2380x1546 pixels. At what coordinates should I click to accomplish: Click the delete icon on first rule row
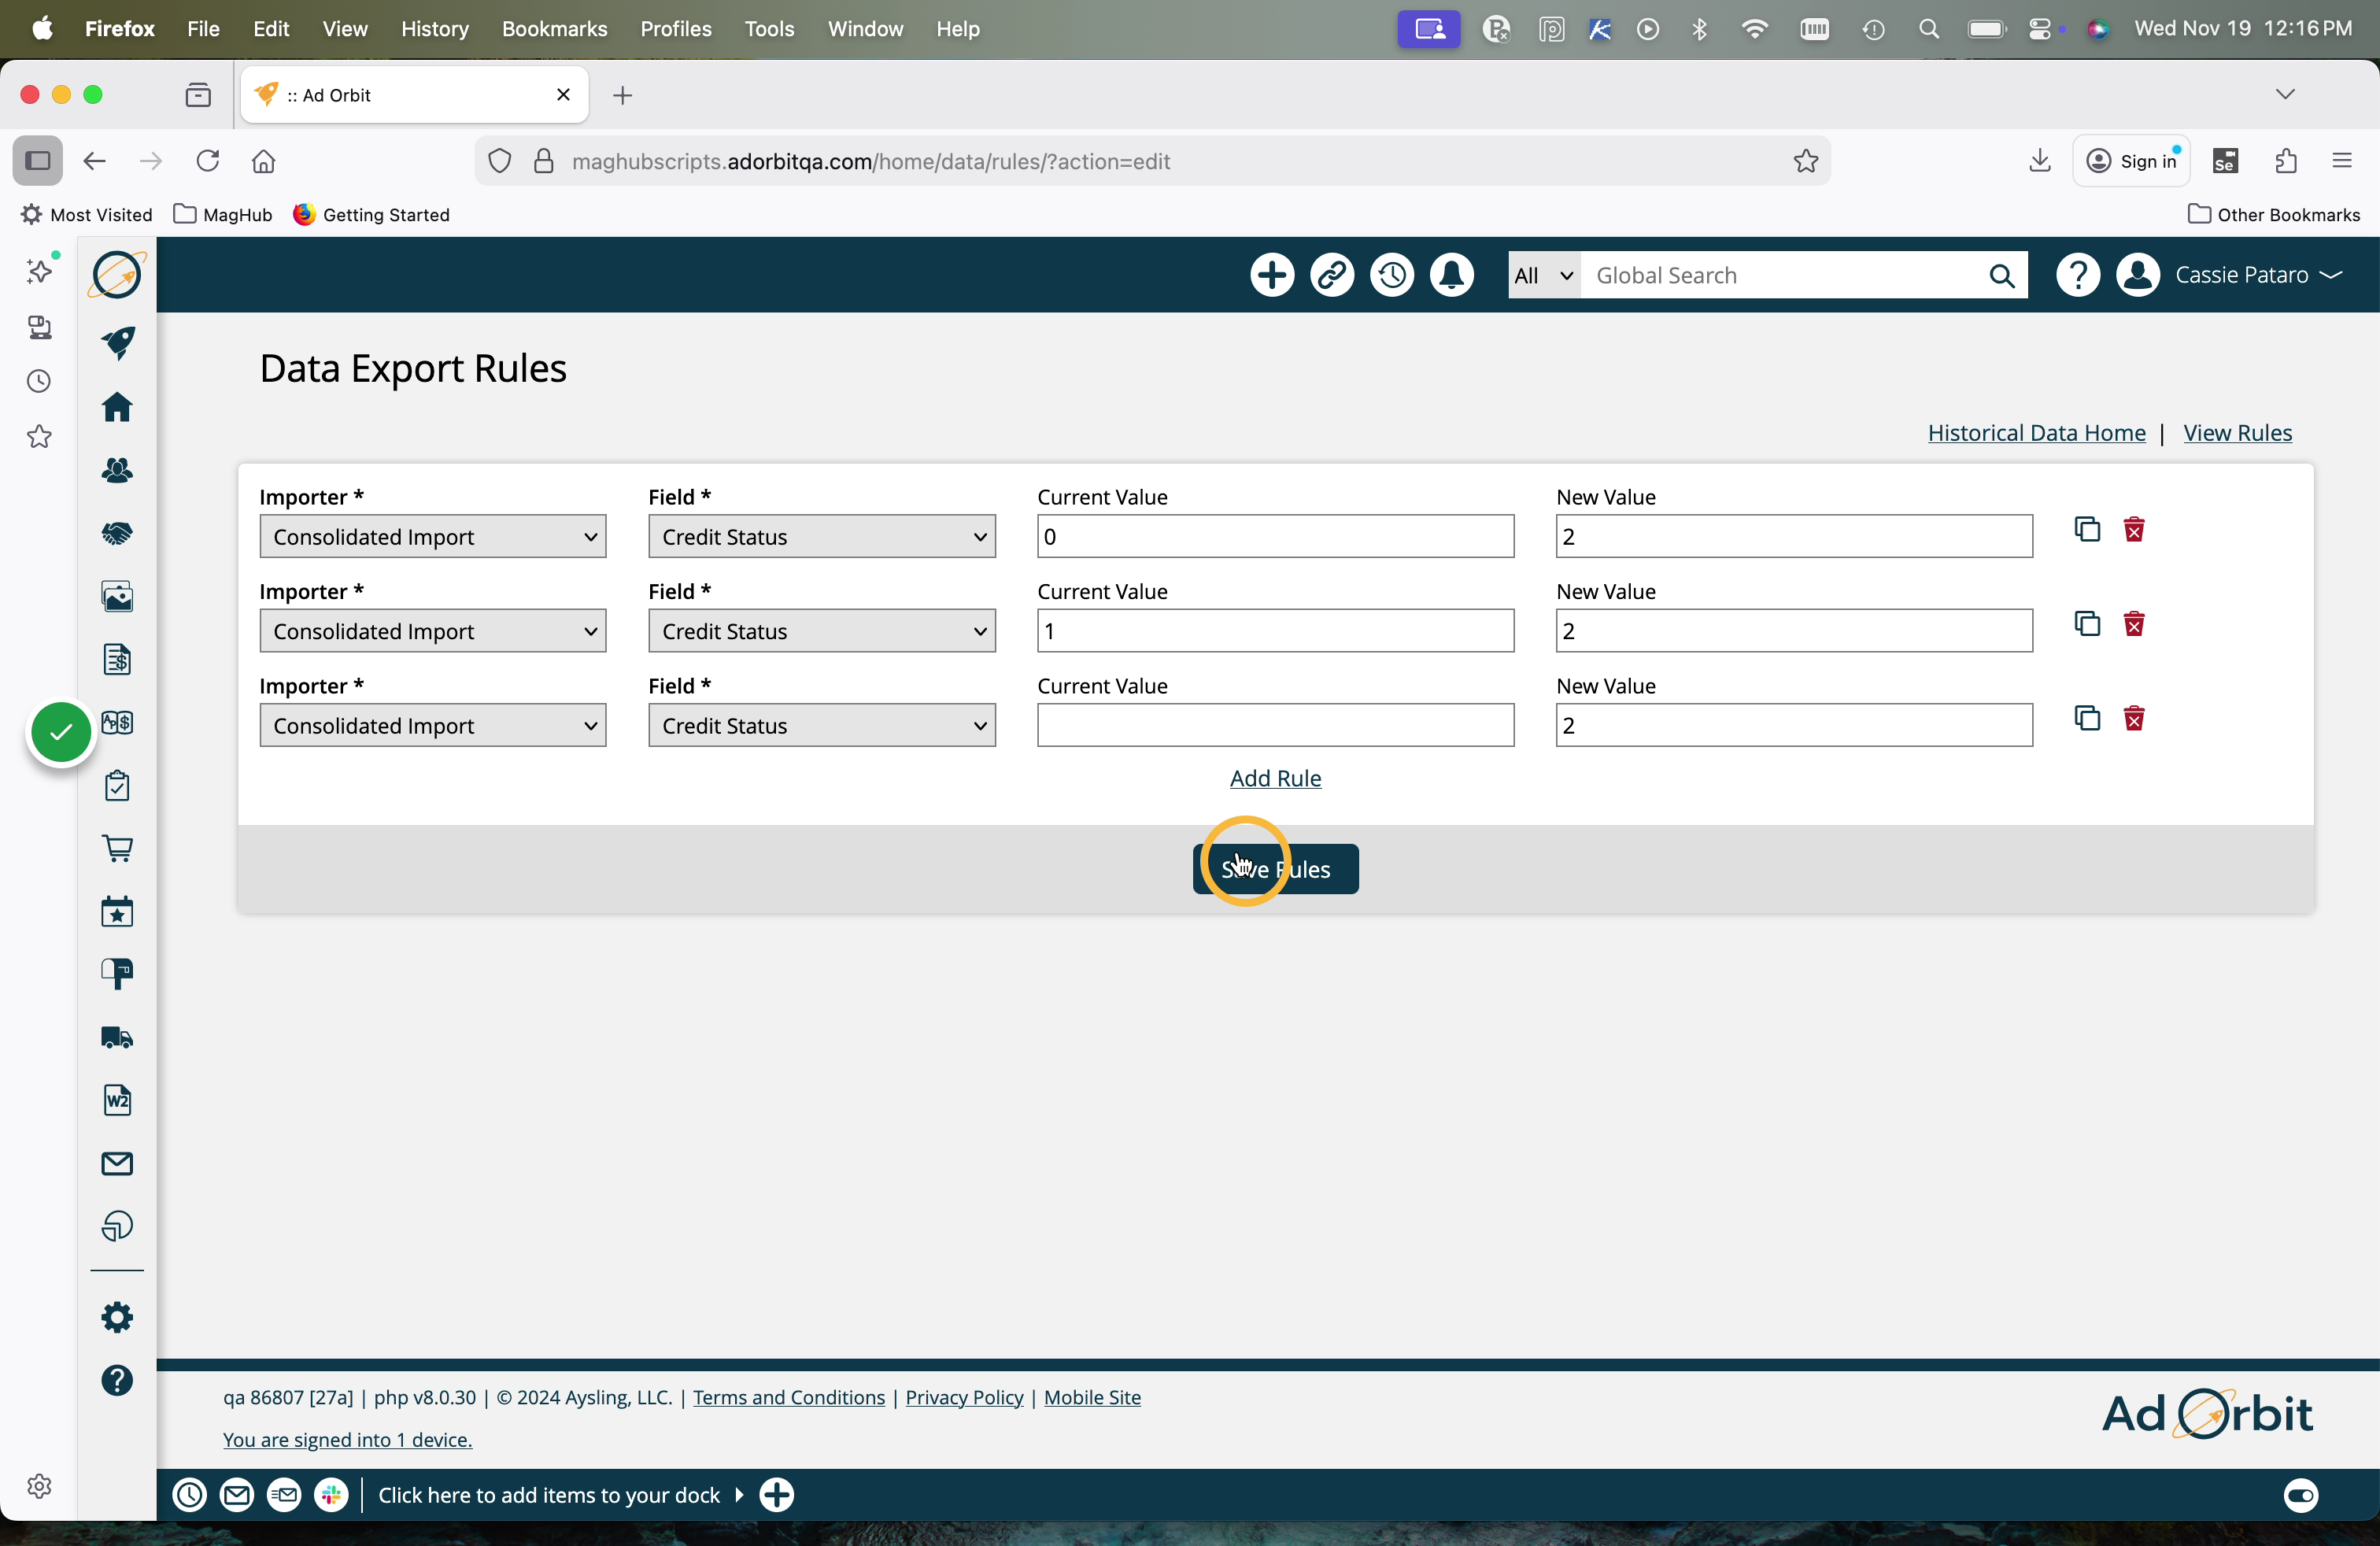click(2134, 530)
